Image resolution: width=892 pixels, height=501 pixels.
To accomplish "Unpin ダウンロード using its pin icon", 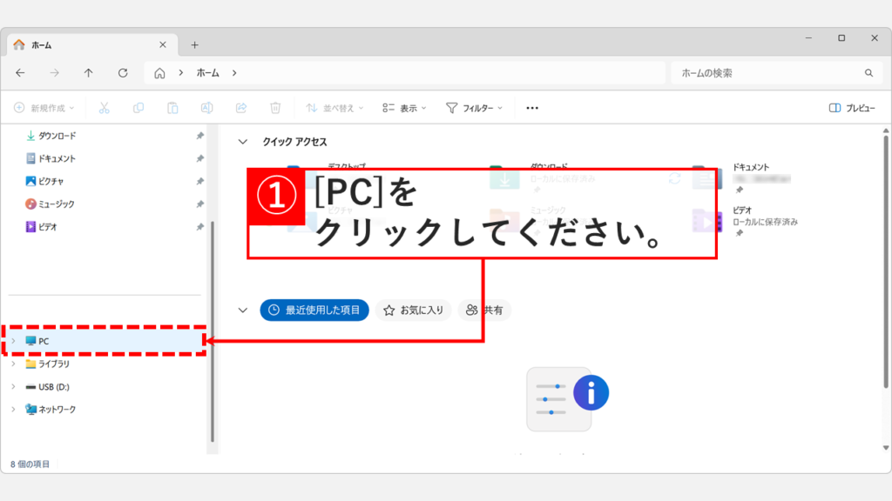I will point(199,136).
